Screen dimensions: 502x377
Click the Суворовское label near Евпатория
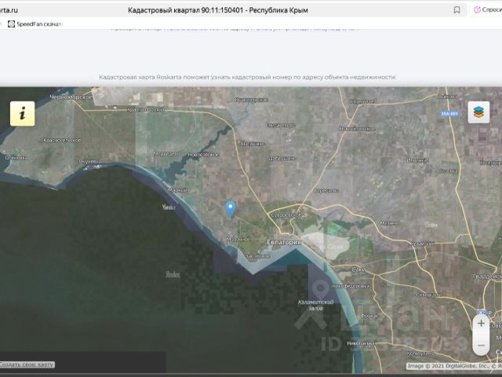tap(286, 215)
